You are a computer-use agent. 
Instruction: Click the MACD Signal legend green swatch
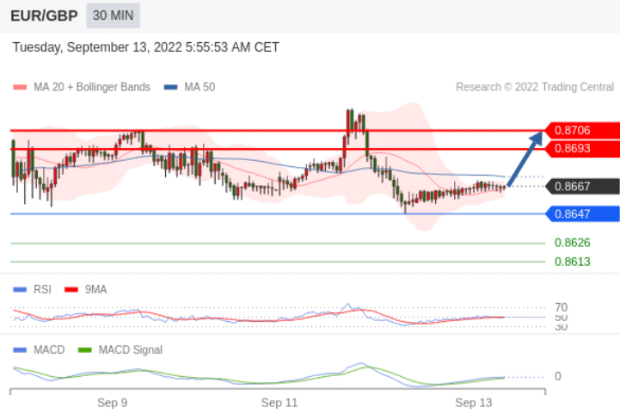coord(85,350)
